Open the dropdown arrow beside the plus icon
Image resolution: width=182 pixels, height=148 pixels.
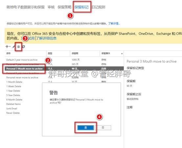[10, 47]
